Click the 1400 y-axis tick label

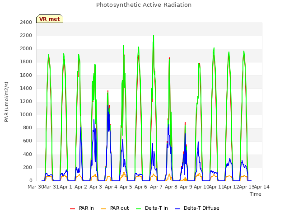point(26,88)
